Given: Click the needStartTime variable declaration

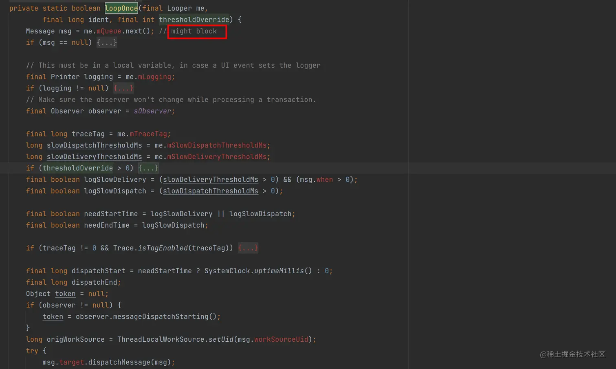Looking at the screenshot, I should [111, 213].
